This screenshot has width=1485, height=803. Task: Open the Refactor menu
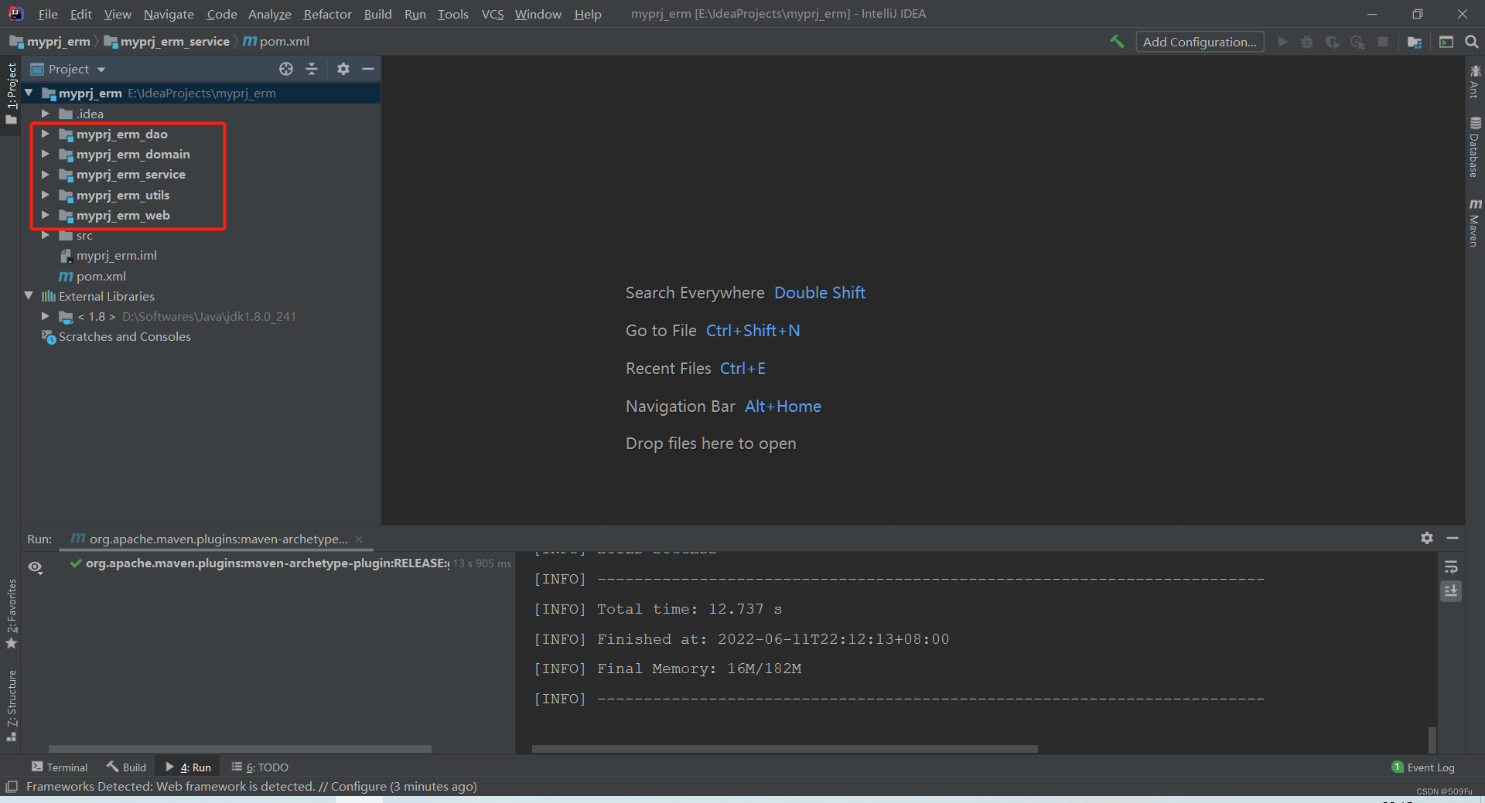[327, 14]
